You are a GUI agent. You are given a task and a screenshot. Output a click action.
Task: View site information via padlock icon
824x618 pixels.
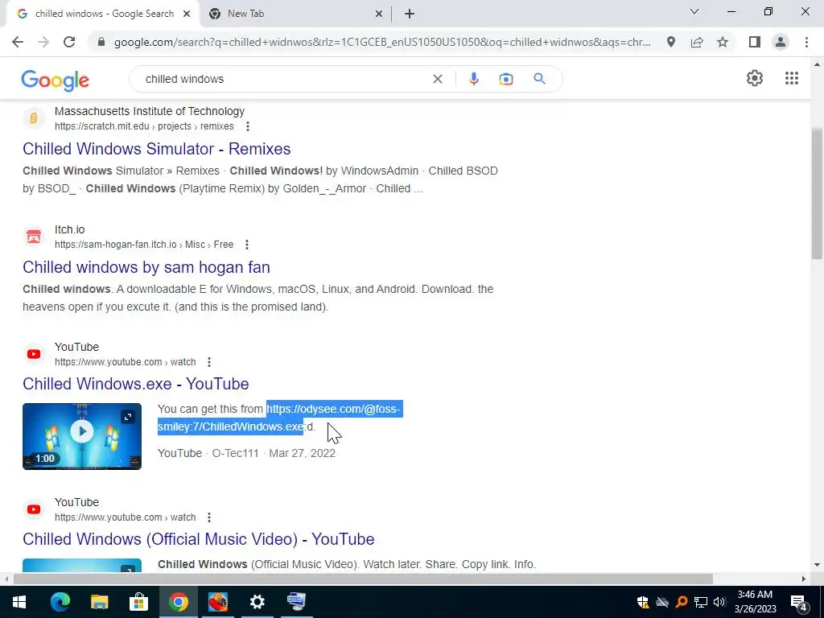(x=101, y=42)
